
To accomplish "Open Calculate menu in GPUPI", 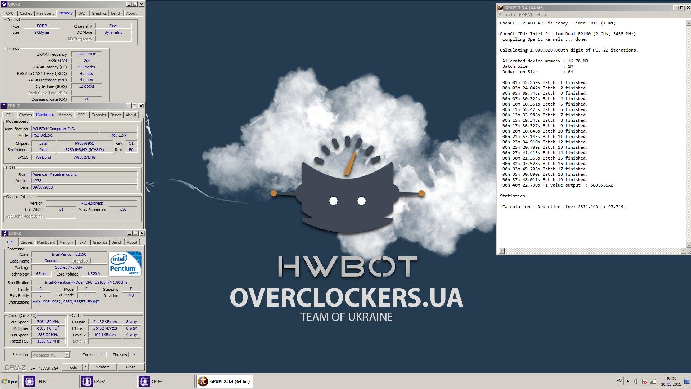I will 507,15.
